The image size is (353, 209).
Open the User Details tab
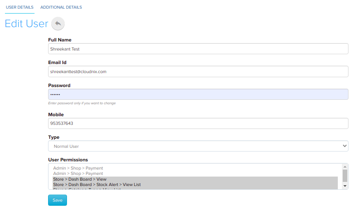pyautogui.click(x=20, y=7)
